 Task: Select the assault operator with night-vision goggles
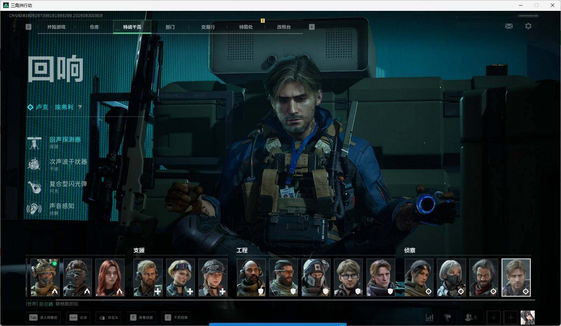tap(77, 278)
